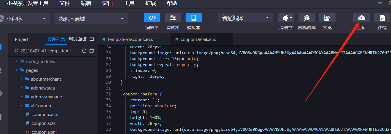Switch to the 编辑器 code editor view
Viewport: 391px width, 134px height.
click(152, 18)
